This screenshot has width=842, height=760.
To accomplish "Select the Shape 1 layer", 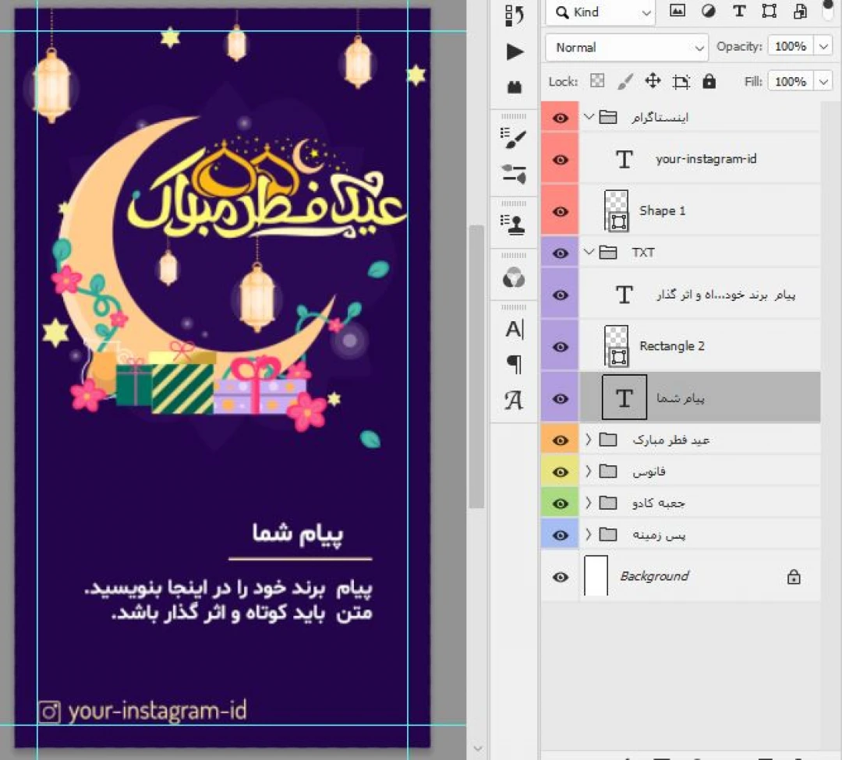I will point(663,210).
